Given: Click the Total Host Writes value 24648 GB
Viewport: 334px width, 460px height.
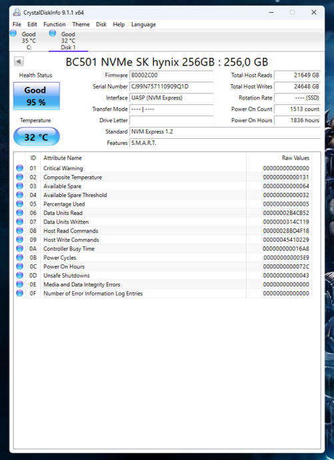Looking at the screenshot, I should point(297,87).
